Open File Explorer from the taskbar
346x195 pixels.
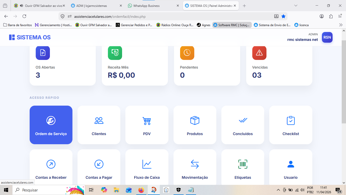[116, 190]
